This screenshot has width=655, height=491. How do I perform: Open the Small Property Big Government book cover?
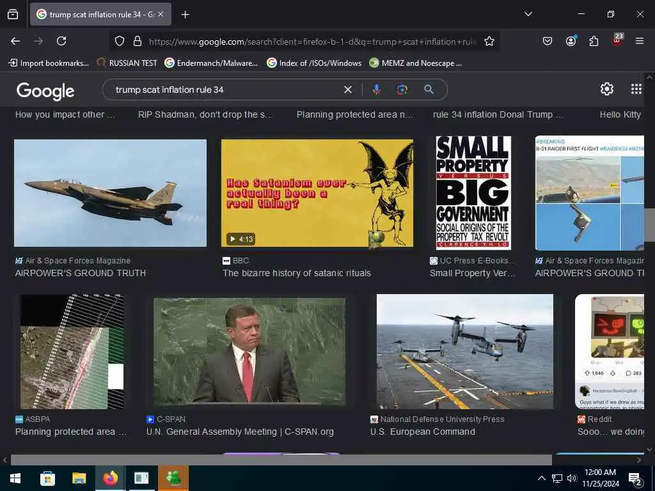click(x=473, y=193)
